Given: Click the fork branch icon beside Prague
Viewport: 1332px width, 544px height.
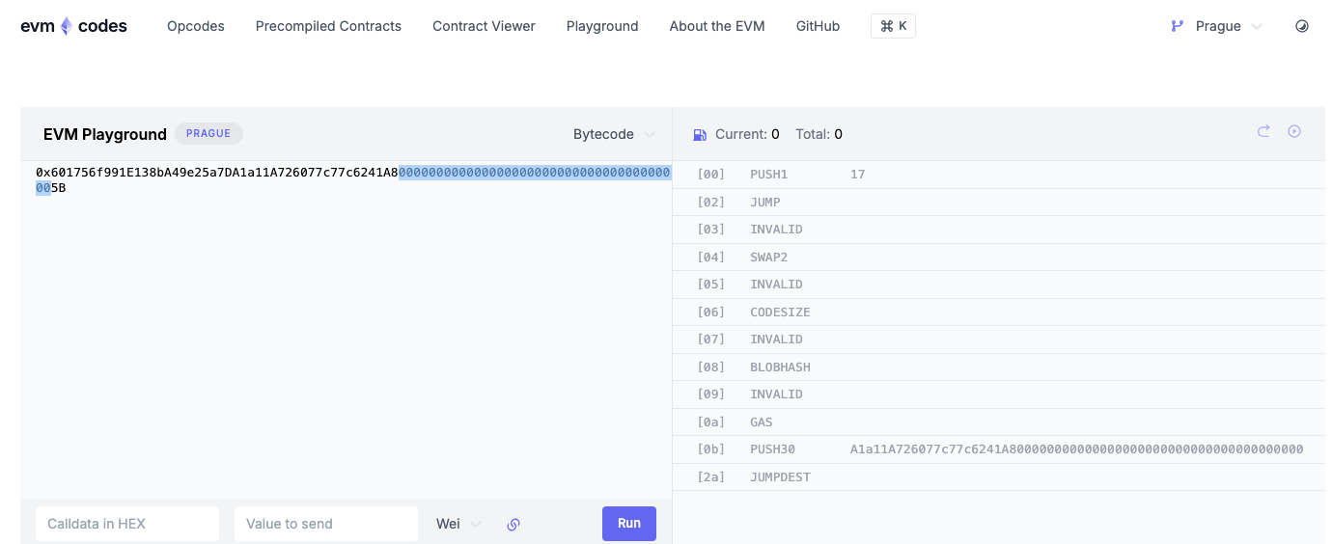Looking at the screenshot, I should pyautogui.click(x=1178, y=26).
